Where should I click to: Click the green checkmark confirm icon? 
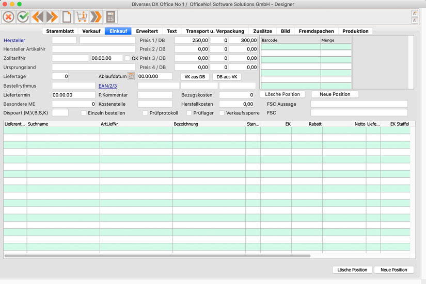(x=23, y=17)
